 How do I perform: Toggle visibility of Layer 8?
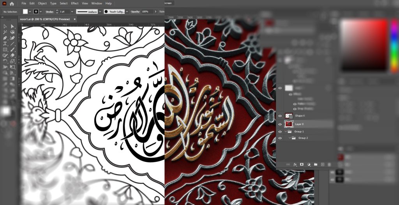(280, 124)
